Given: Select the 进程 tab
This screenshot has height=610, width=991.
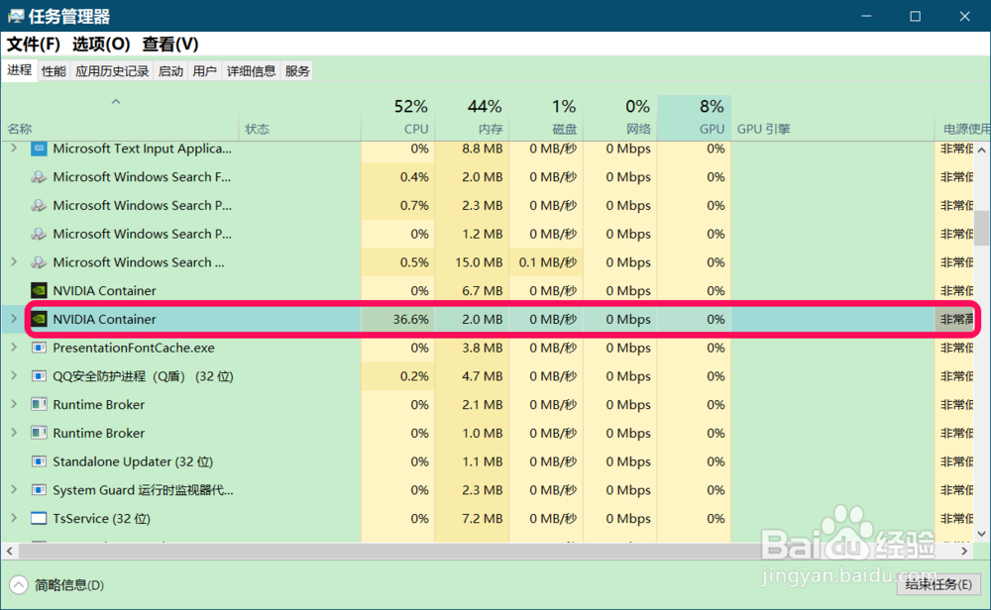Looking at the screenshot, I should pyautogui.click(x=20, y=70).
